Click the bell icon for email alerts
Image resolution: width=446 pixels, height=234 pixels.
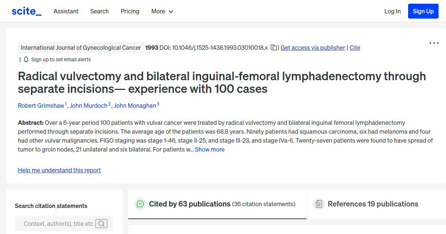tap(26, 59)
